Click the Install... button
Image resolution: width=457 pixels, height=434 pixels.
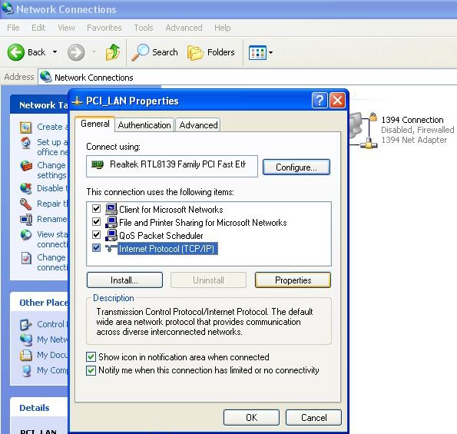(x=124, y=280)
